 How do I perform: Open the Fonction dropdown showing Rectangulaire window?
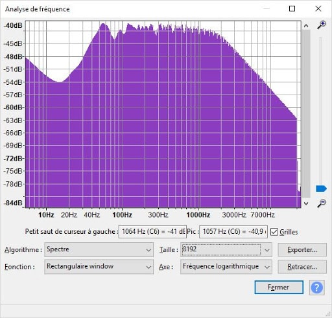tap(99, 267)
